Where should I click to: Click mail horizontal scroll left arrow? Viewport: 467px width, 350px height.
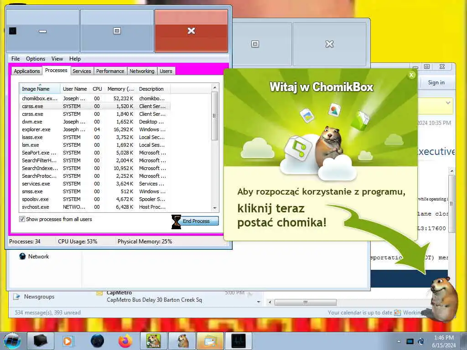[x=270, y=302]
